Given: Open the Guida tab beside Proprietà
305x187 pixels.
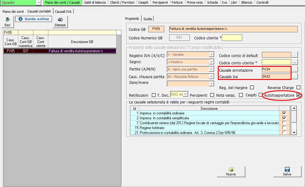Looking at the screenshot, I should click(147, 19).
